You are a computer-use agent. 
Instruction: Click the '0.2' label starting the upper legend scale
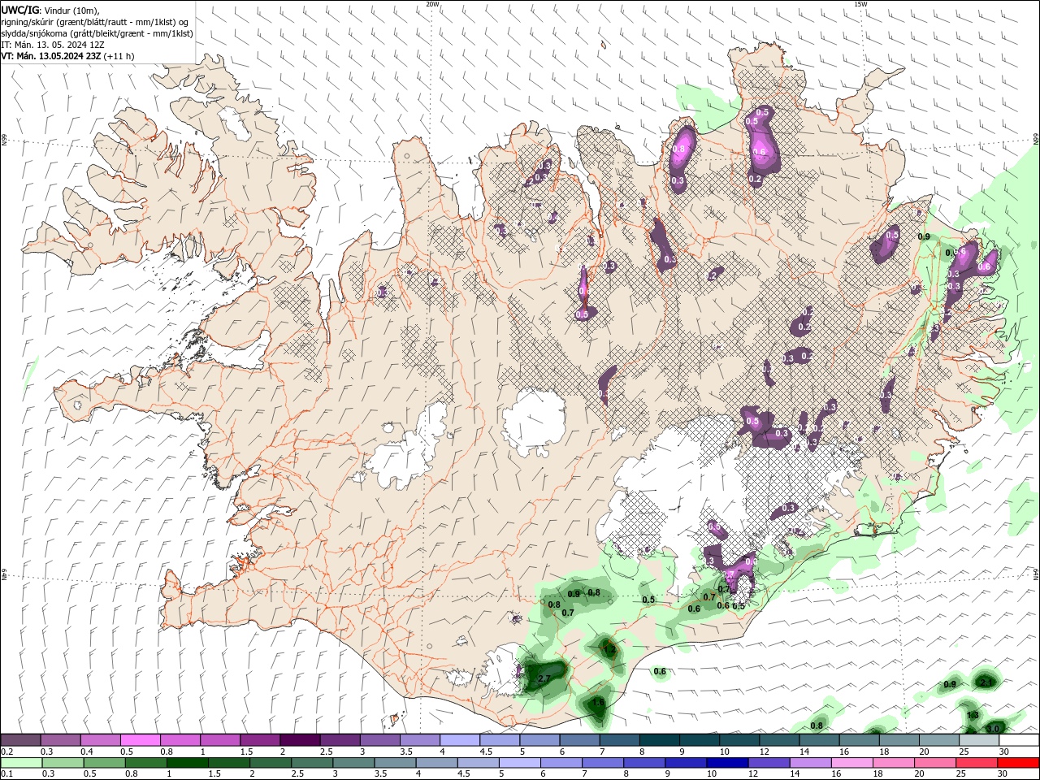(x=6, y=752)
